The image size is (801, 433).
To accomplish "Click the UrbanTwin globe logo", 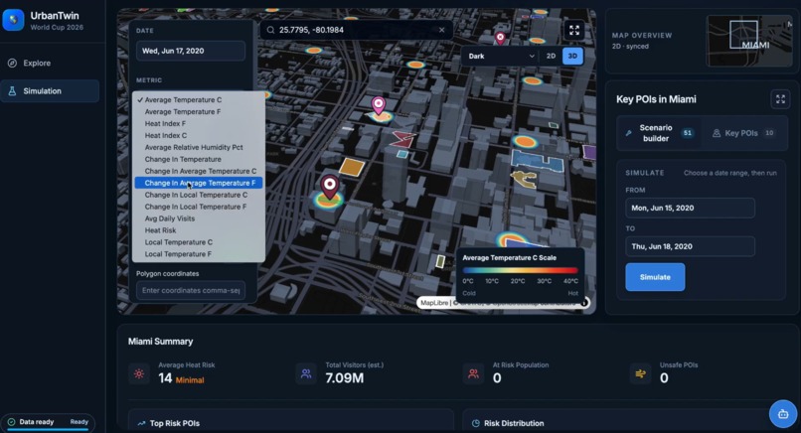I will tap(13, 20).
